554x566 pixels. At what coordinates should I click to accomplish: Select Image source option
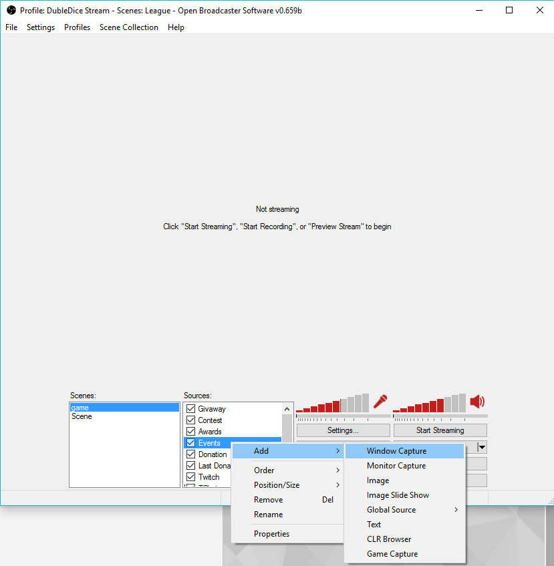coord(404,480)
